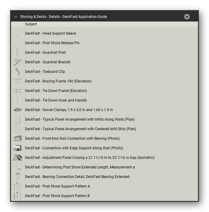Image resolution: width=209 pixels, height=212 pixels.
Task: Click the Toeboard Clip thumbnail icon
Action: pyautogui.click(x=18, y=72)
